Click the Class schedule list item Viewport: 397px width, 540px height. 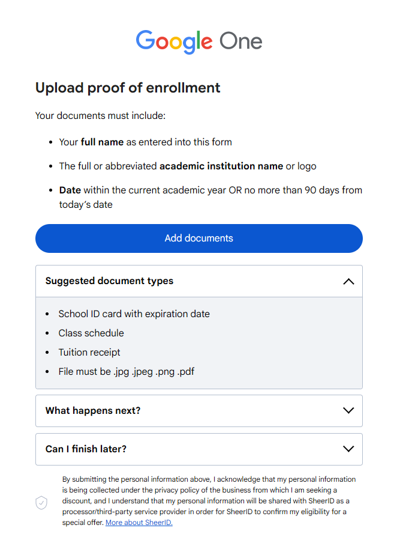[x=91, y=333]
